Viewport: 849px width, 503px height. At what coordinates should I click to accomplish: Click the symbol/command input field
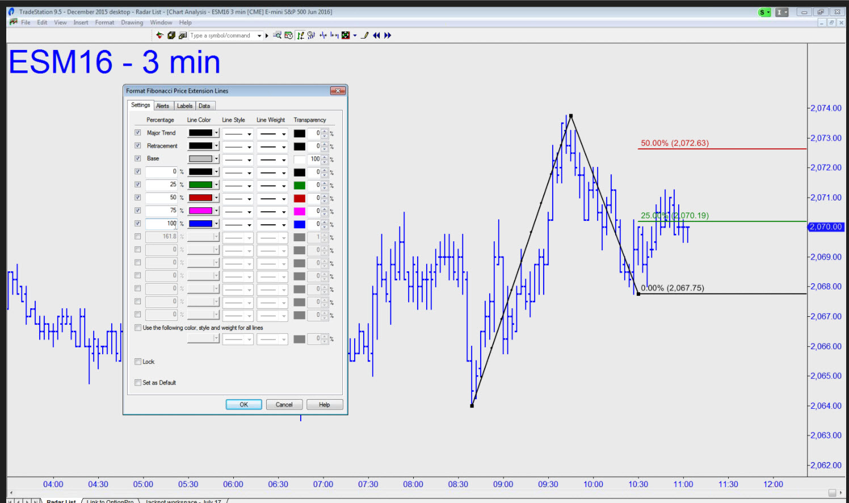coord(222,36)
